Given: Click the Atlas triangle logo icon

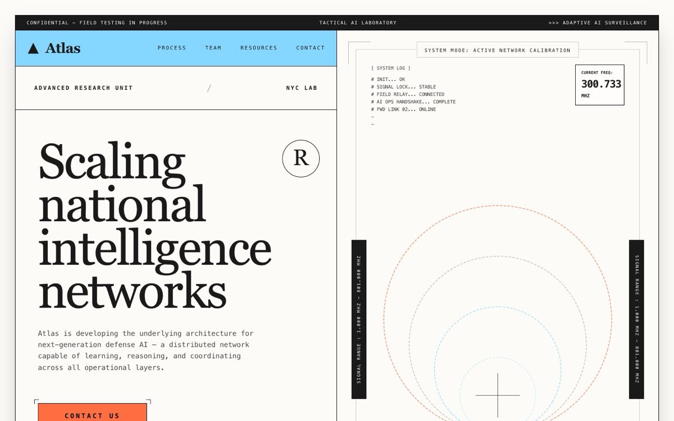Looking at the screenshot, I should 33,48.
